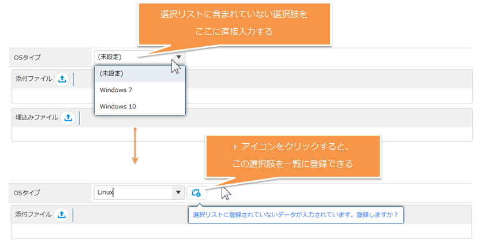Screen dimensions: 483x246
Task: Click 添付ファイル upload icon below the Linux field
Action: [62, 215]
